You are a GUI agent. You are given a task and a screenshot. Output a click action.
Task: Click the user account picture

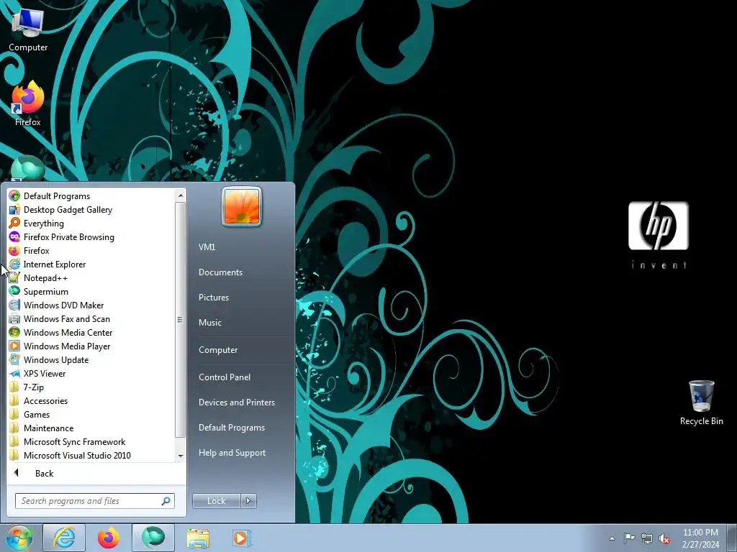click(242, 206)
